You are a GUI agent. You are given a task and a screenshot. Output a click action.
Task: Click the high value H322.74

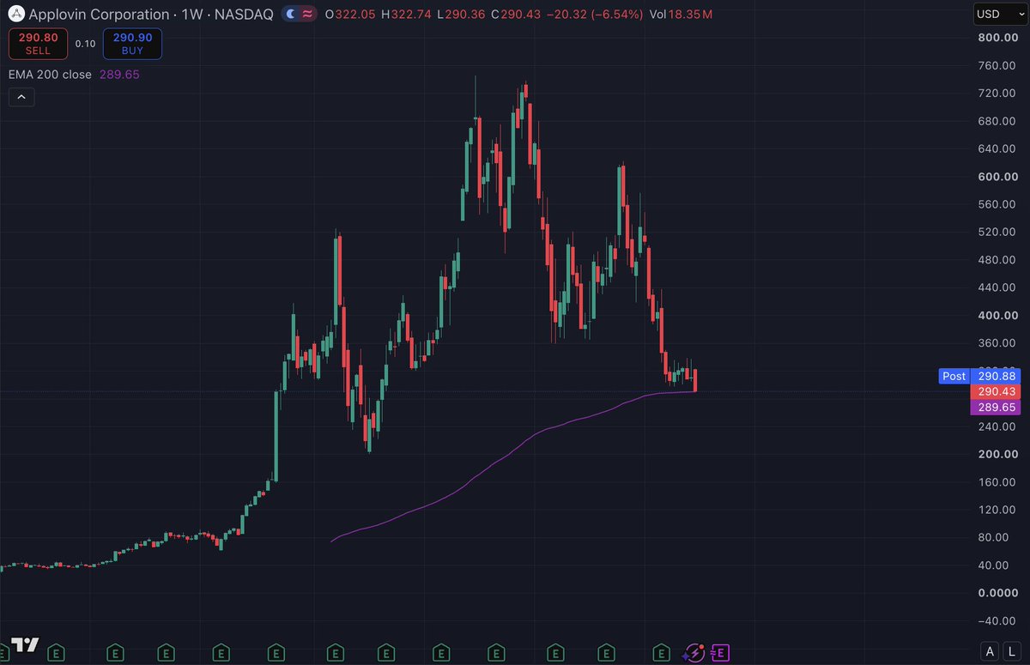click(408, 15)
